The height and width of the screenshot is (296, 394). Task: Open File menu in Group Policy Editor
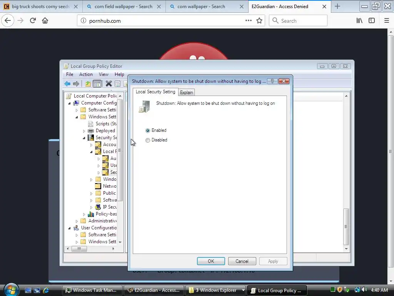70,74
